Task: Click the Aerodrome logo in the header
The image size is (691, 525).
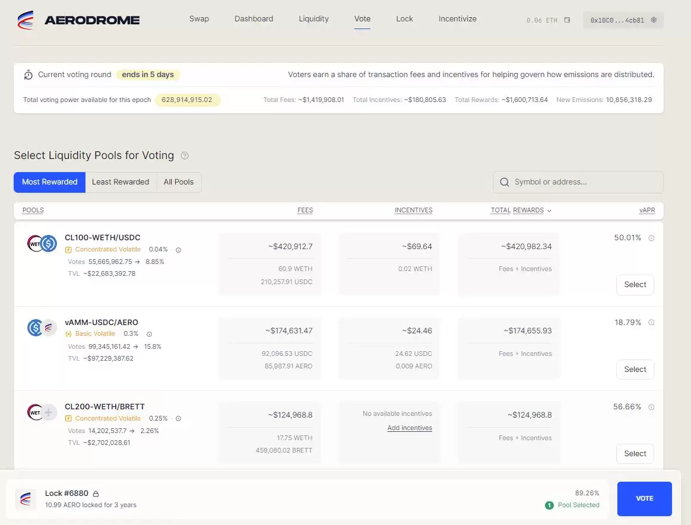Action: [x=25, y=19]
